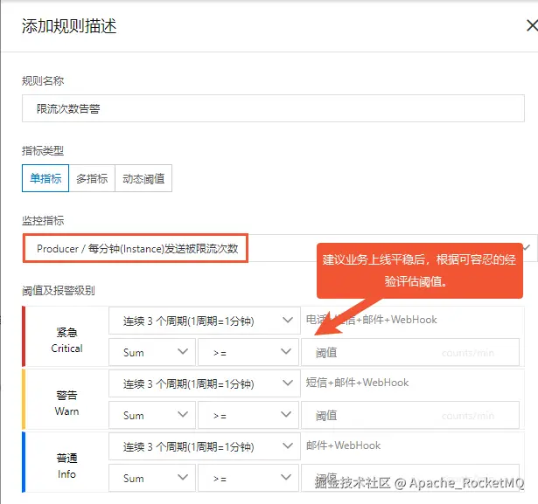Click the 阈值及报警级别 section label
Image resolution: width=538 pixels, height=504 pixels.
click(59, 291)
